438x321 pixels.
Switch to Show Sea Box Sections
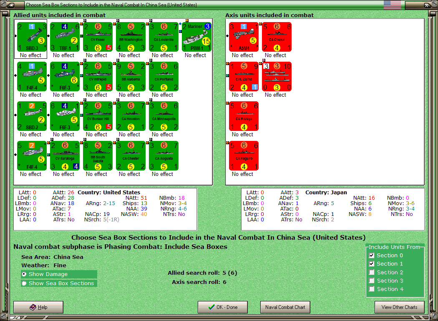(x=24, y=283)
